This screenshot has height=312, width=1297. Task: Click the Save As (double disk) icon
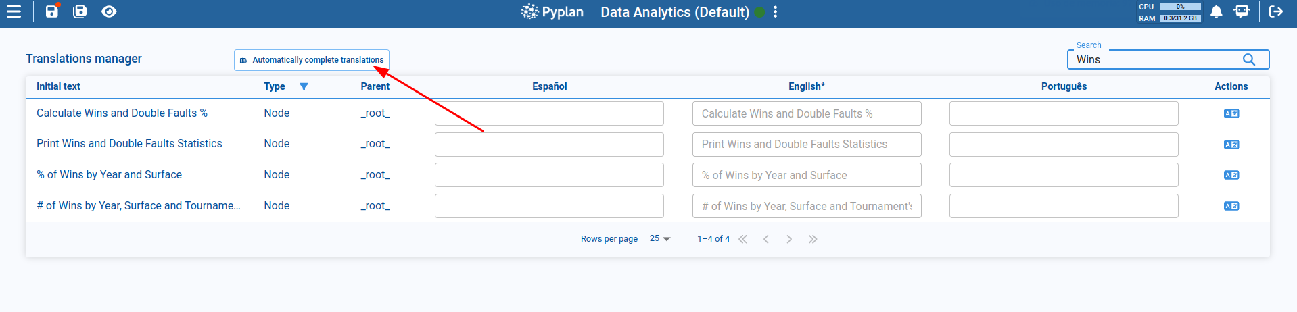coord(80,11)
